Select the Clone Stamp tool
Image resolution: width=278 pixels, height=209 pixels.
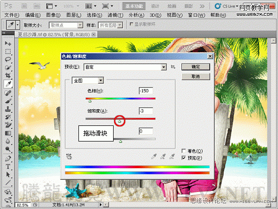coord(8,109)
